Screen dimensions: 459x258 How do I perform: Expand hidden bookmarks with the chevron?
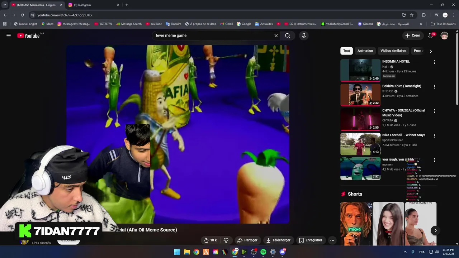point(421,24)
